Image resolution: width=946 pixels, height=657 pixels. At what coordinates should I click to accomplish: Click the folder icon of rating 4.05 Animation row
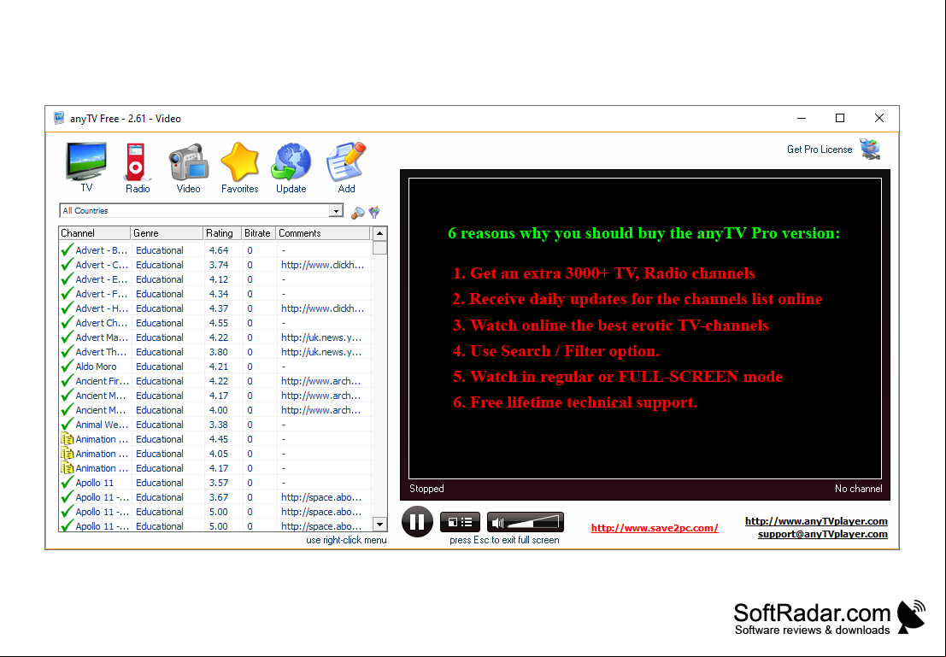click(x=67, y=453)
